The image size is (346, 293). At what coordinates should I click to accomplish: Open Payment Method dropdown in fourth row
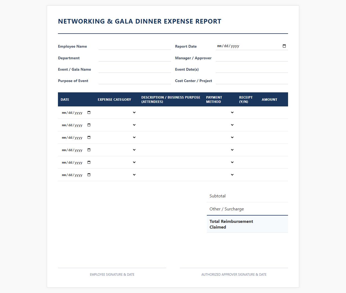[x=220, y=150]
